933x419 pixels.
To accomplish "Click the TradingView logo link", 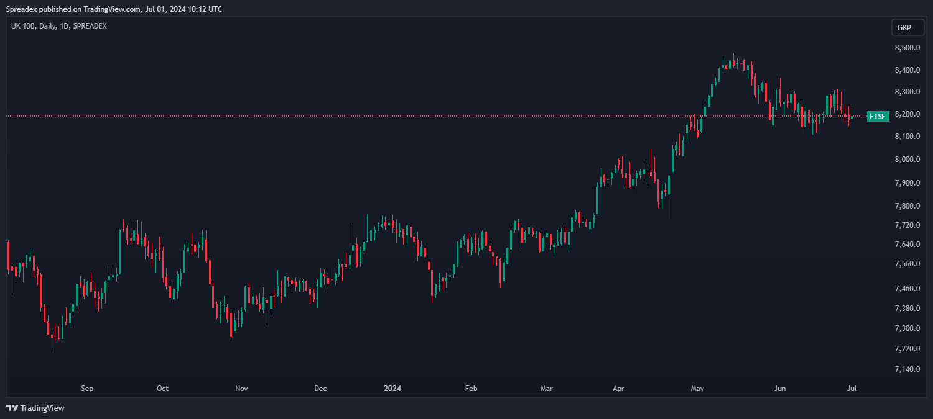I will tap(35, 408).
